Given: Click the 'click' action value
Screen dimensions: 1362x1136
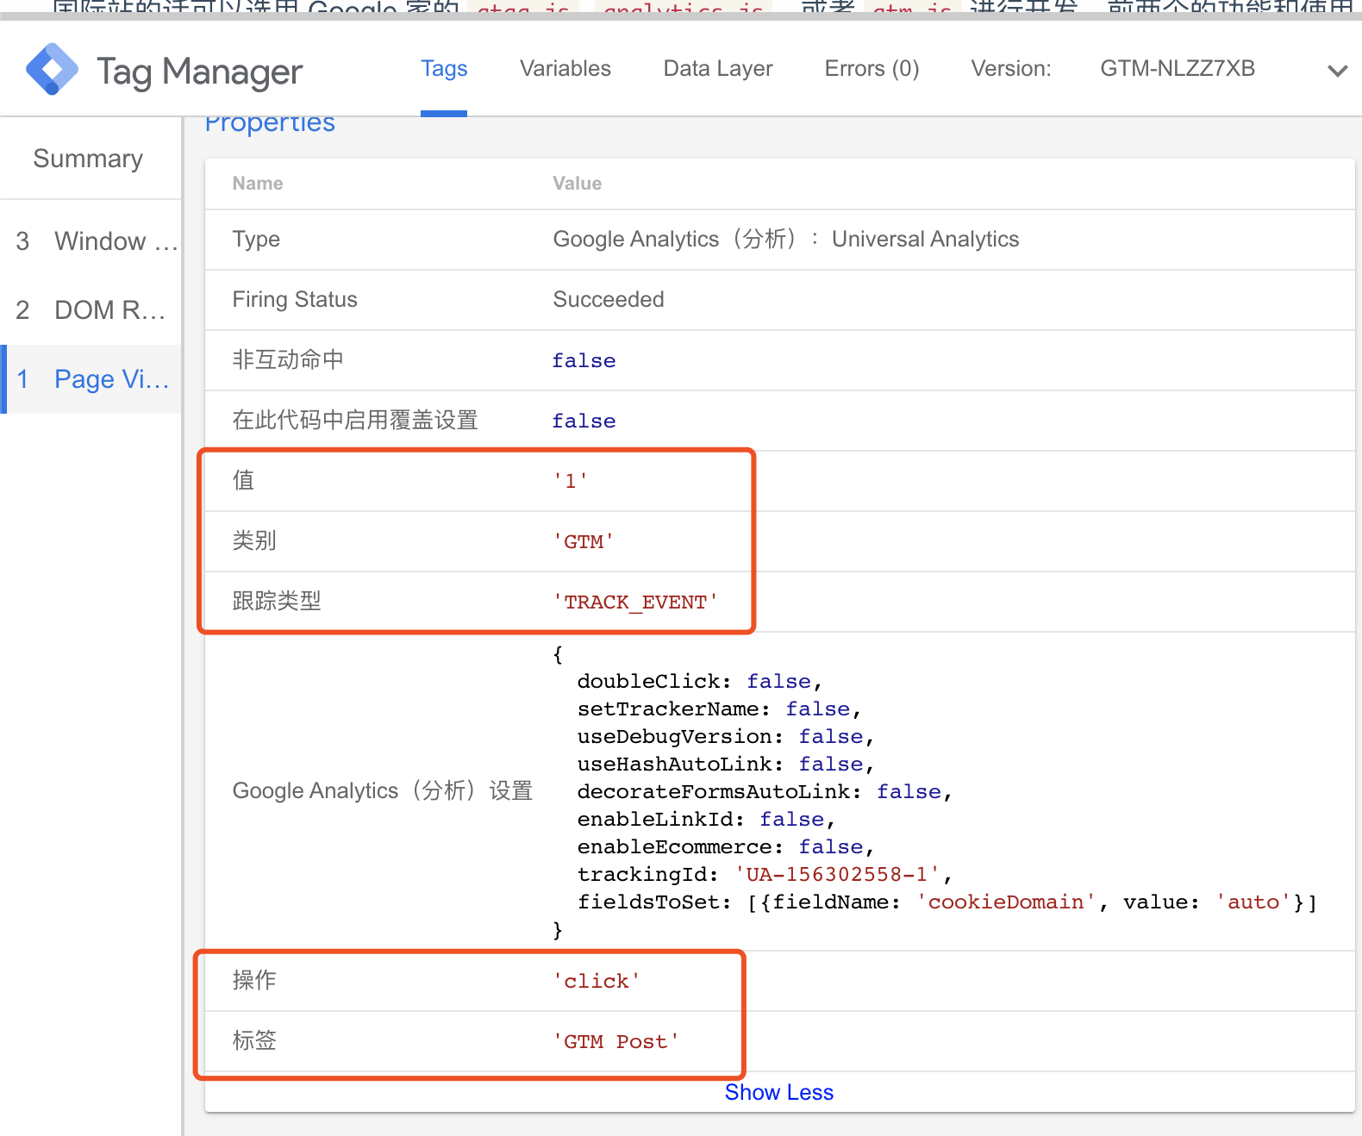Looking at the screenshot, I should [597, 982].
